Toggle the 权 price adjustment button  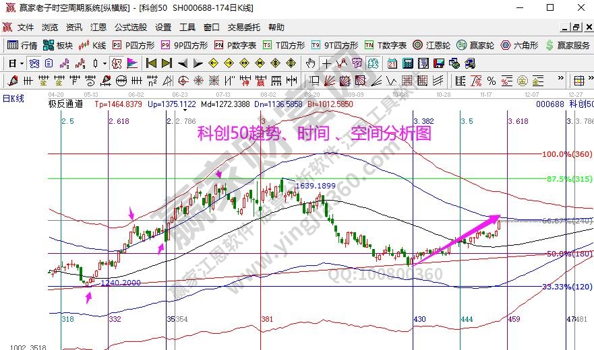(116, 63)
